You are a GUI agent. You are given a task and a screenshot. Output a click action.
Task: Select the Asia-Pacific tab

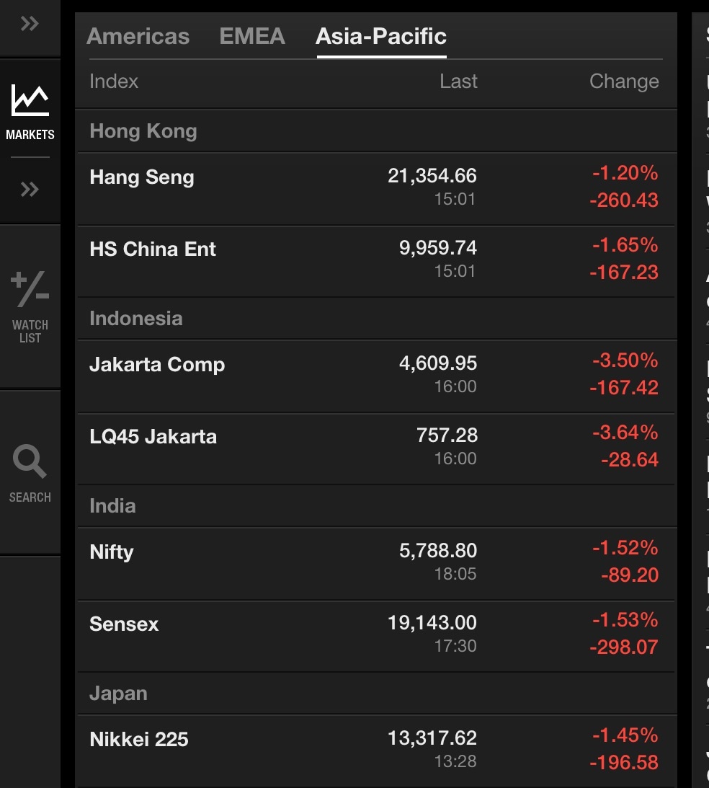tap(380, 36)
